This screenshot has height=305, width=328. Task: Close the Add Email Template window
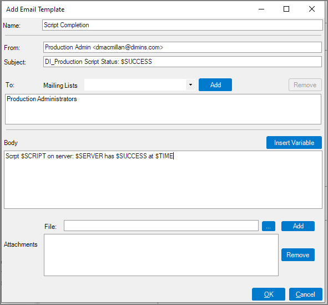pyautogui.click(x=312, y=9)
